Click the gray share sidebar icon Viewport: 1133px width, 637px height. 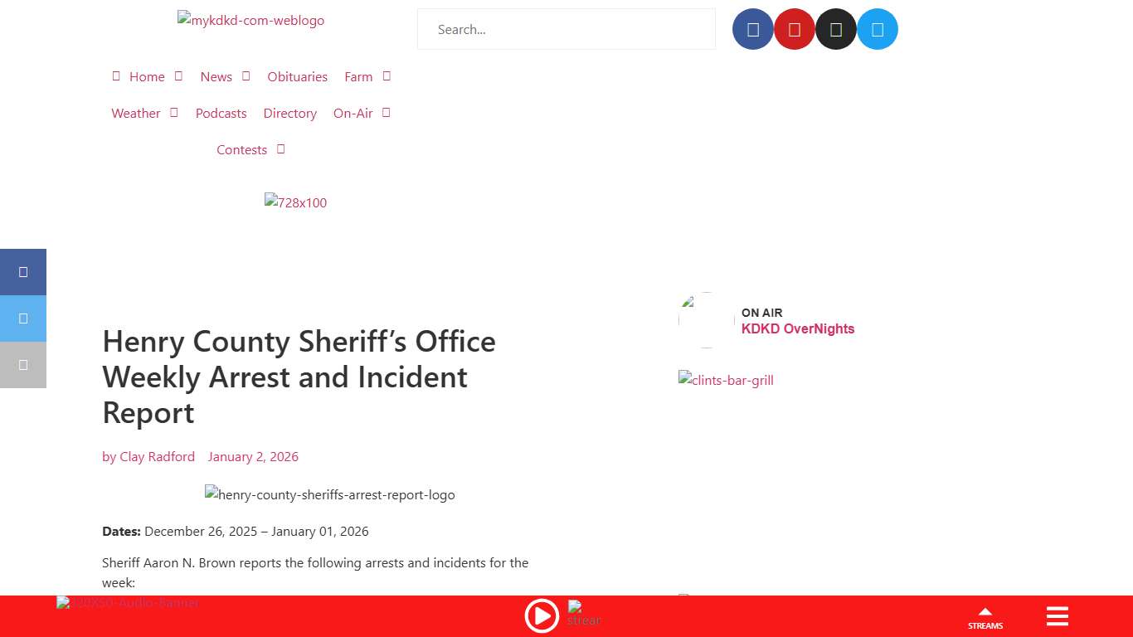[x=23, y=365]
